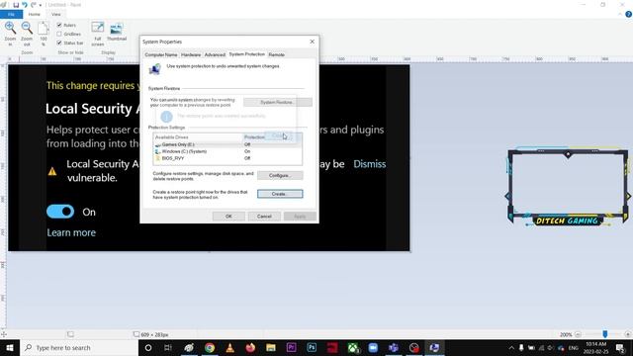The width and height of the screenshot is (633, 356).
Task: Open the File menu in Paint
Action: [11, 14]
